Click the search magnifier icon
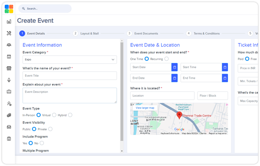 [x=23, y=9]
